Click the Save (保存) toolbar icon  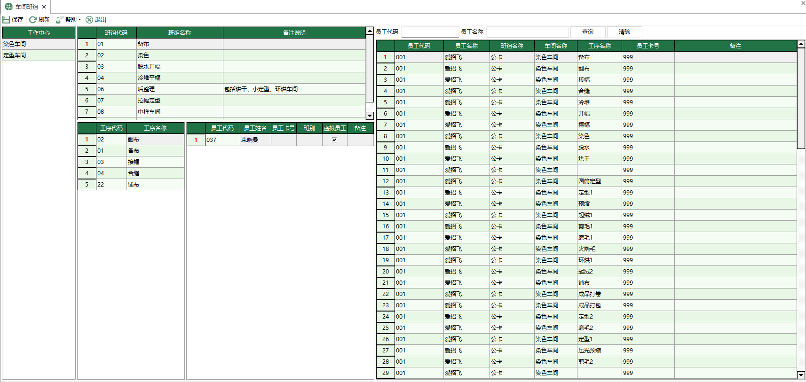tap(6, 20)
